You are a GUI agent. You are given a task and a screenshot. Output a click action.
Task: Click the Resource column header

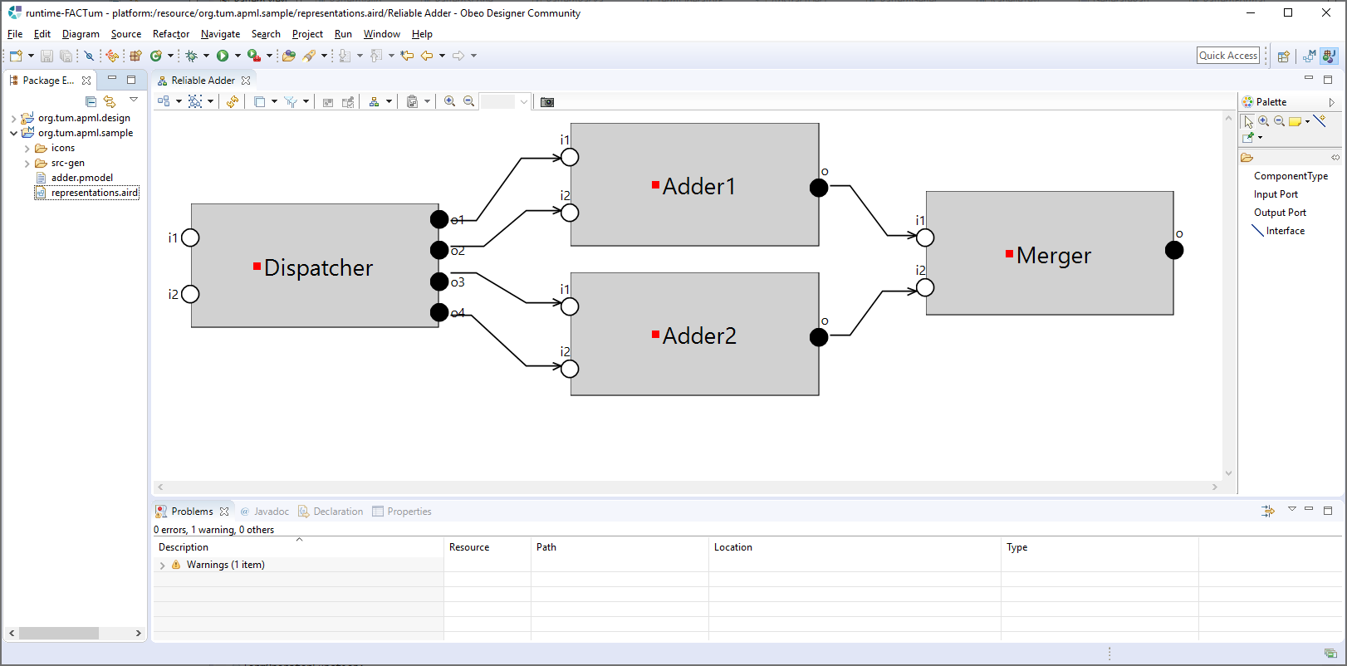point(487,547)
